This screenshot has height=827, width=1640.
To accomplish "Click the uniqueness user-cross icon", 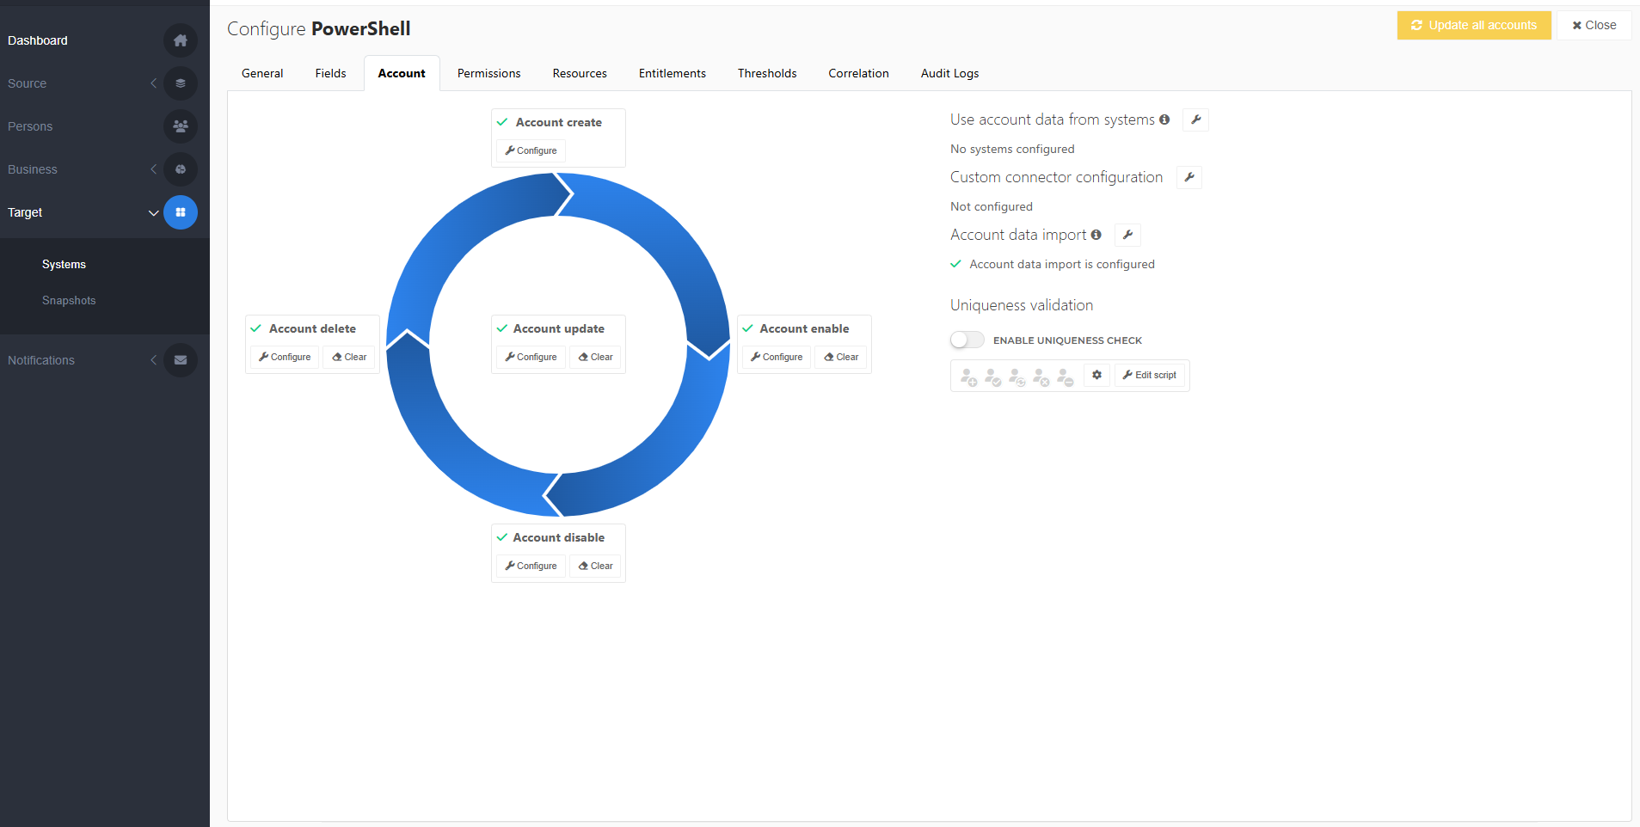I will [1041, 377].
